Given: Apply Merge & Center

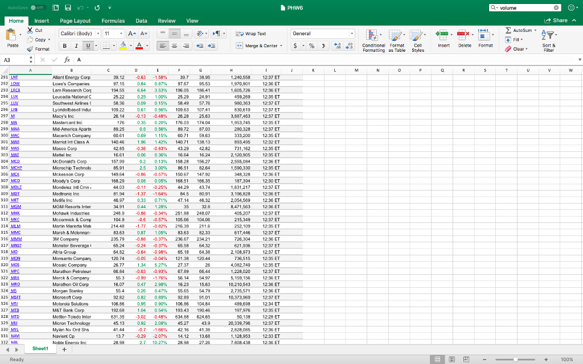Looking at the screenshot, I should tap(259, 45).
